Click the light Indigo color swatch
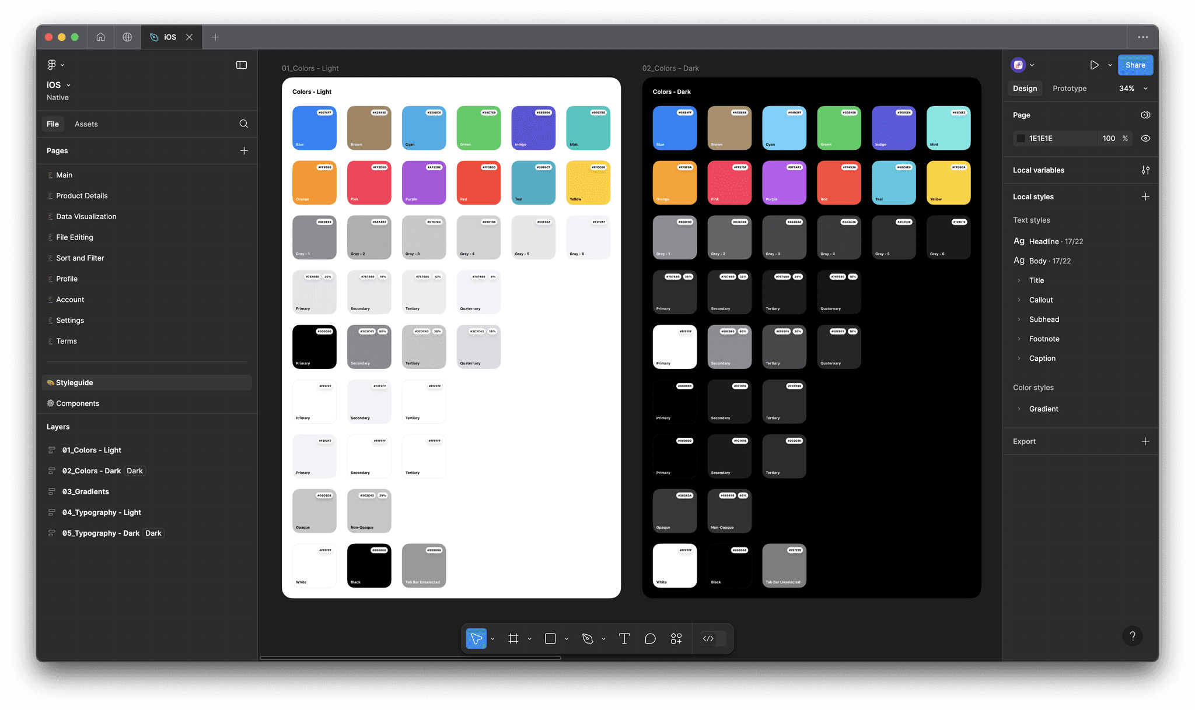Screen dimensions: 1195x710 click(x=533, y=128)
